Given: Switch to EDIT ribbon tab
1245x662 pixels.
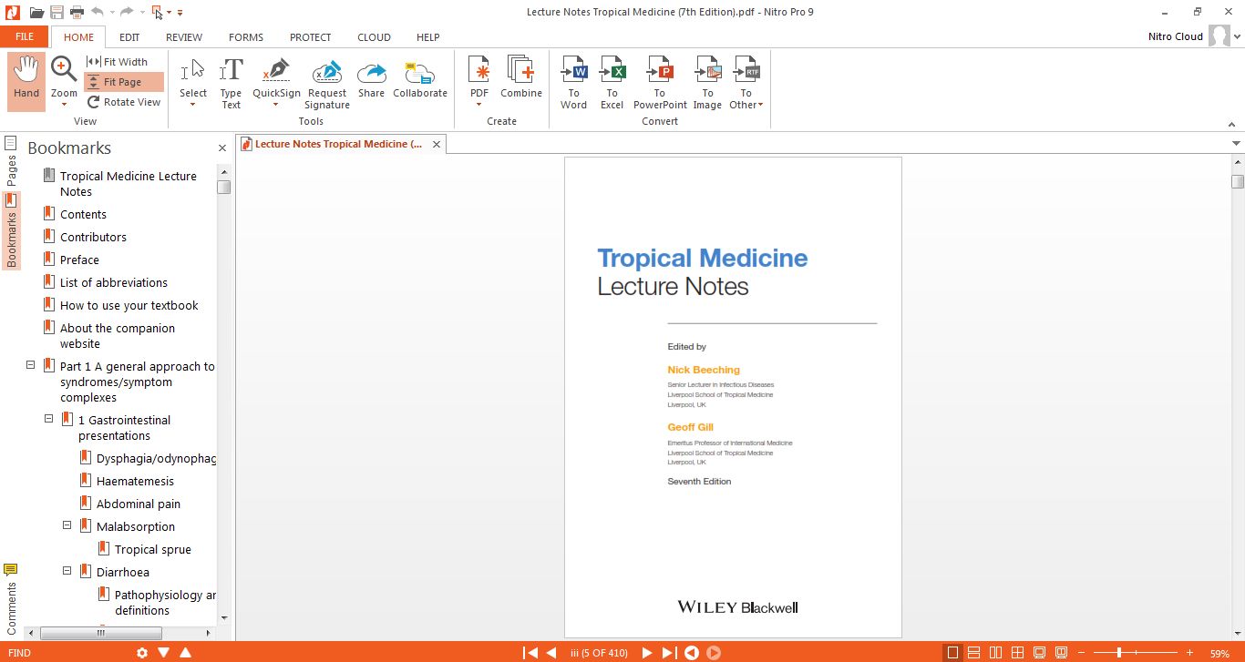Looking at the screenshot, I should pyautogui.click(x=129, y=37).
